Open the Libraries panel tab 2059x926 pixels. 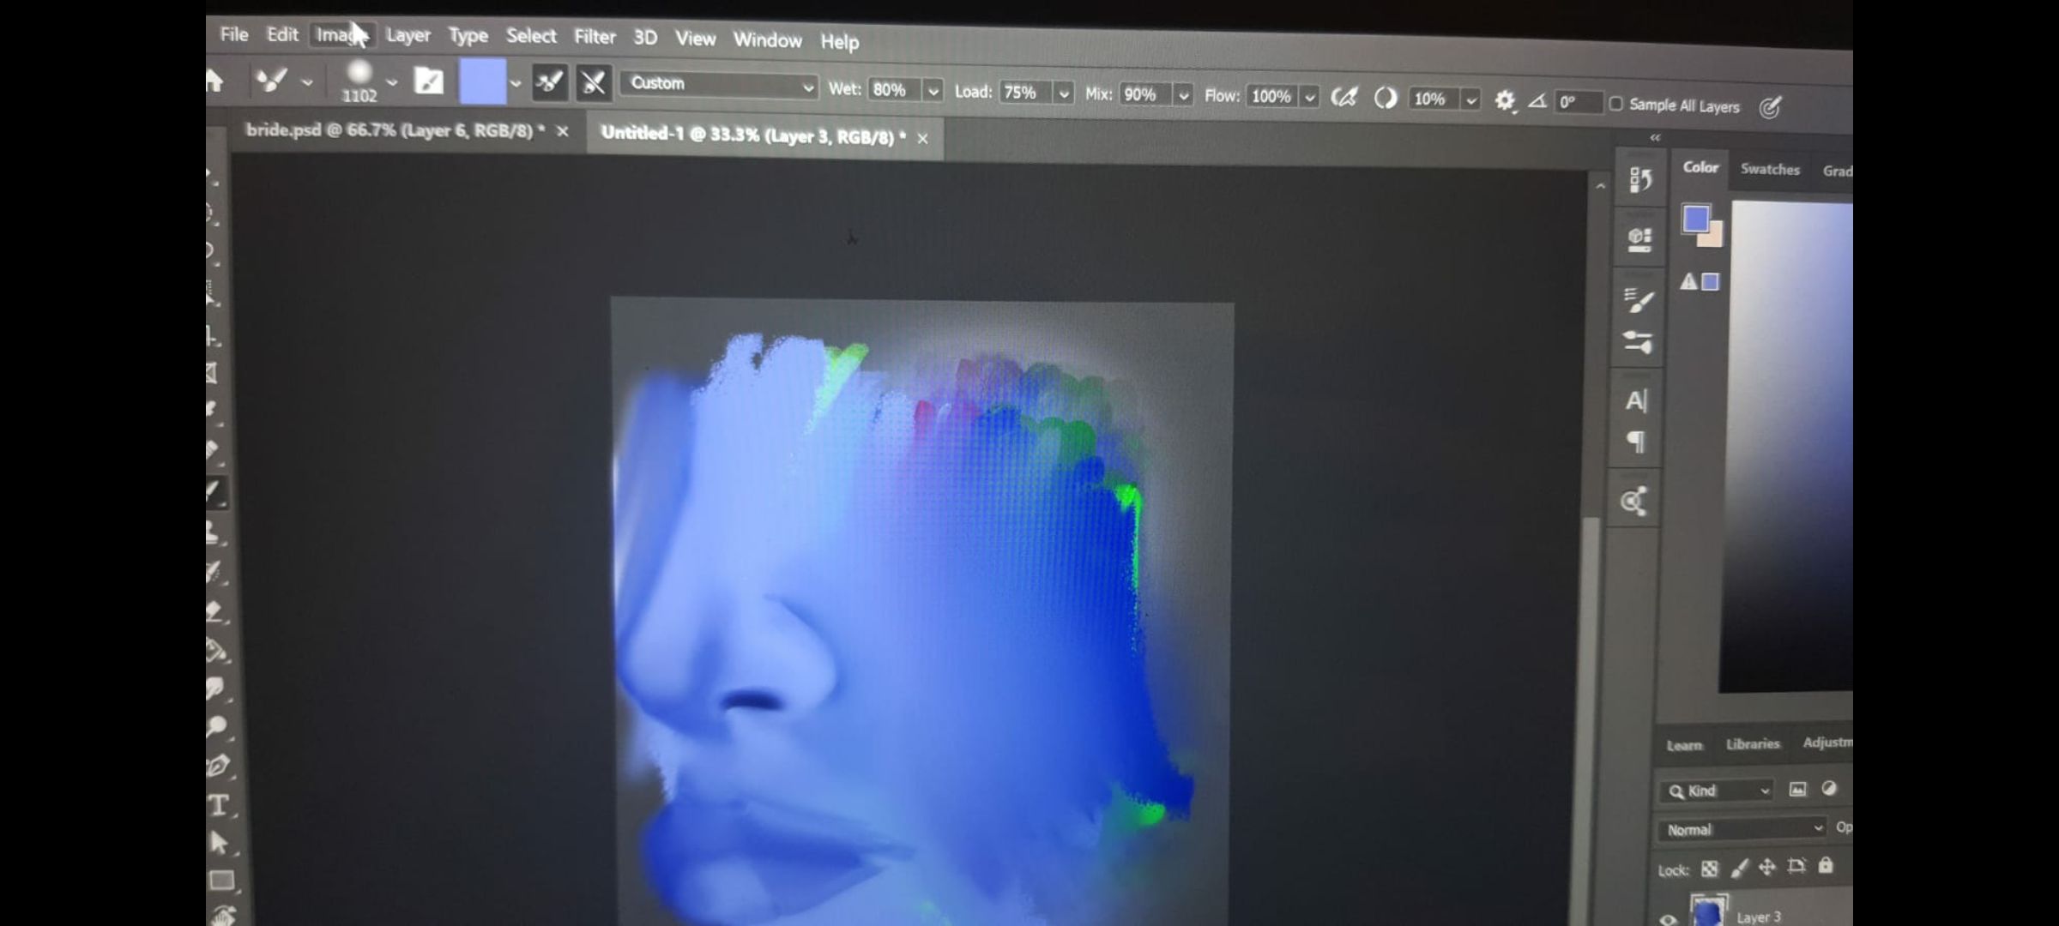point(1752,743)
